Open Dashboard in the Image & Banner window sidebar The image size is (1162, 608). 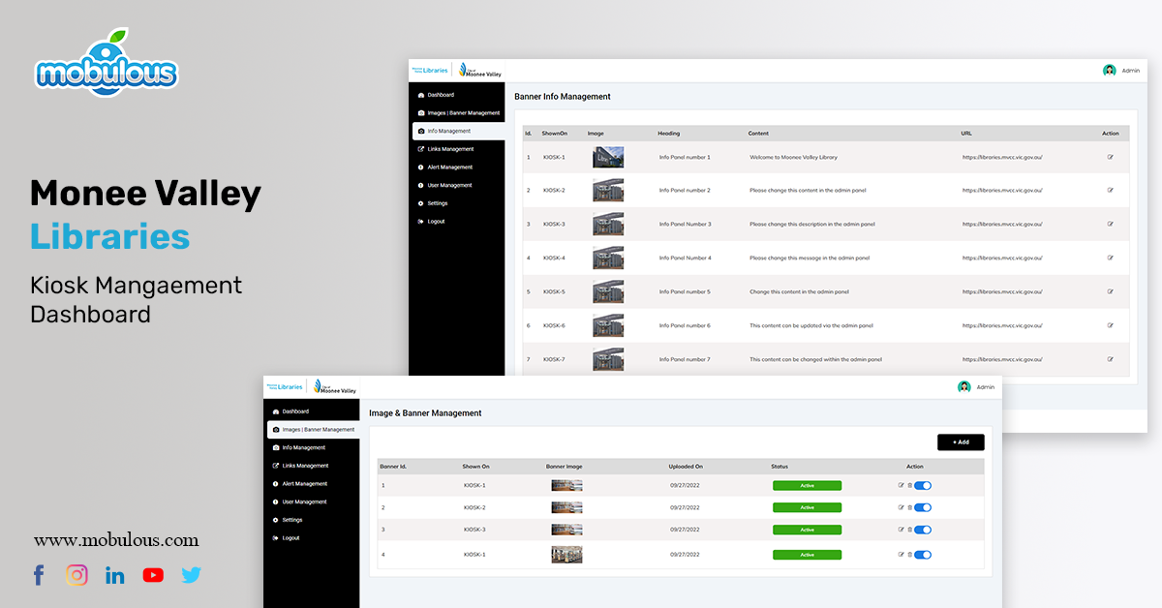click(x=295, y=411)
